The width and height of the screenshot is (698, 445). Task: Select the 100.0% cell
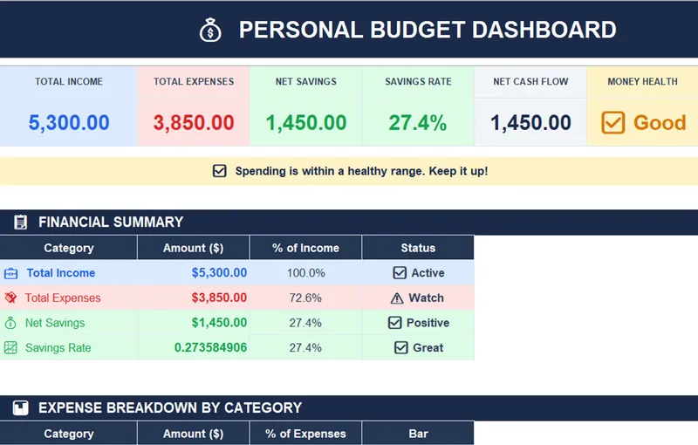click(x=306, y=273)
